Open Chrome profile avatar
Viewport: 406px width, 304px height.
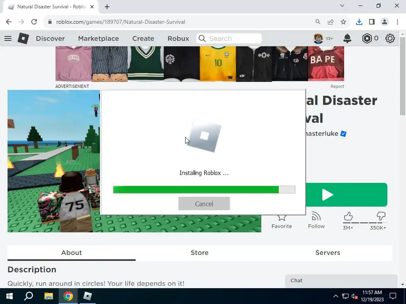(385, 22)
